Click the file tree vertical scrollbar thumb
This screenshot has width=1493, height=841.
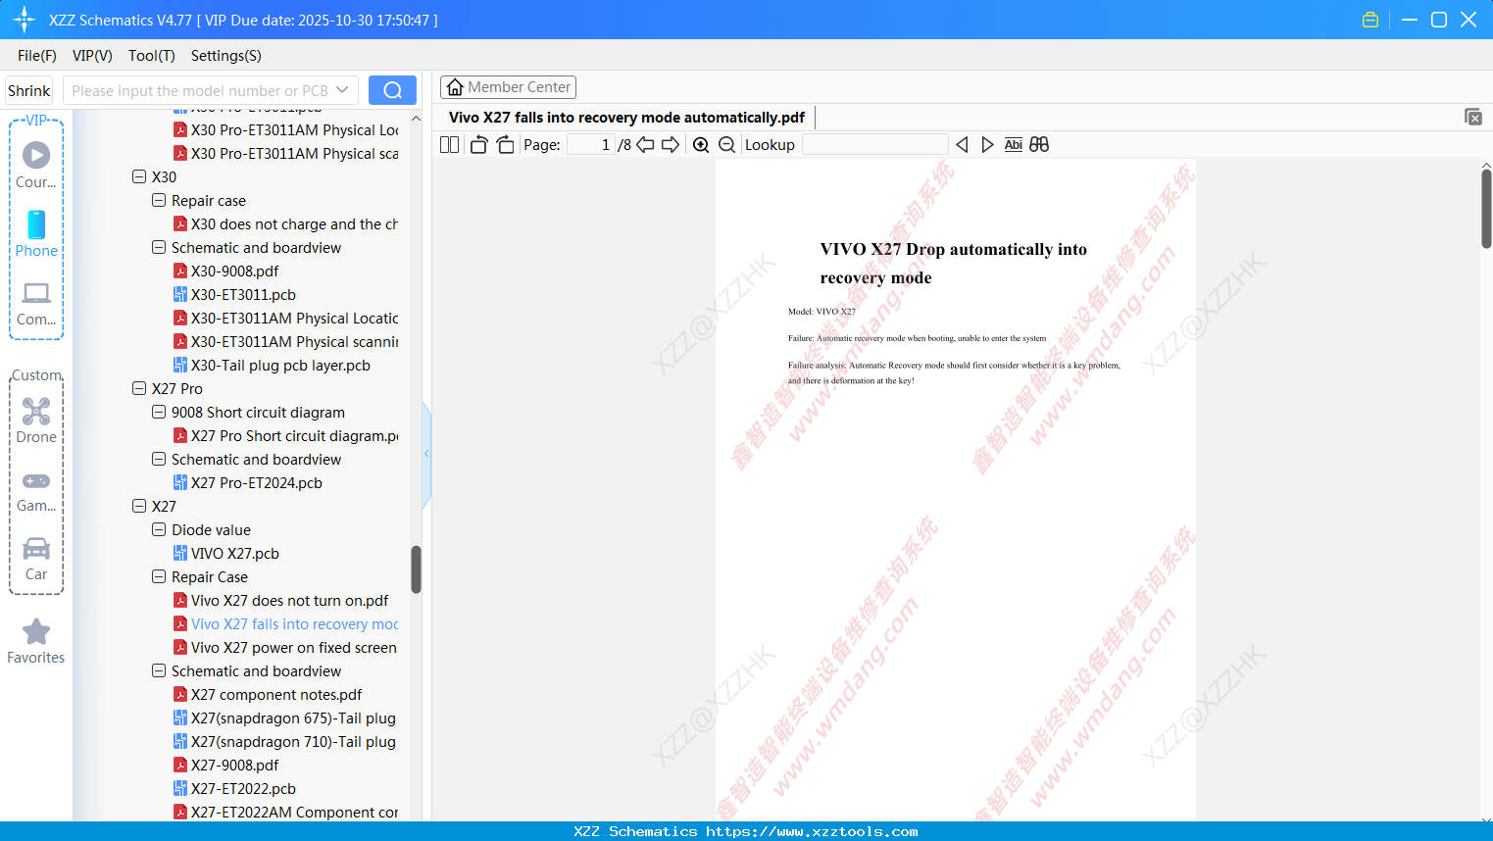[416, 569]
